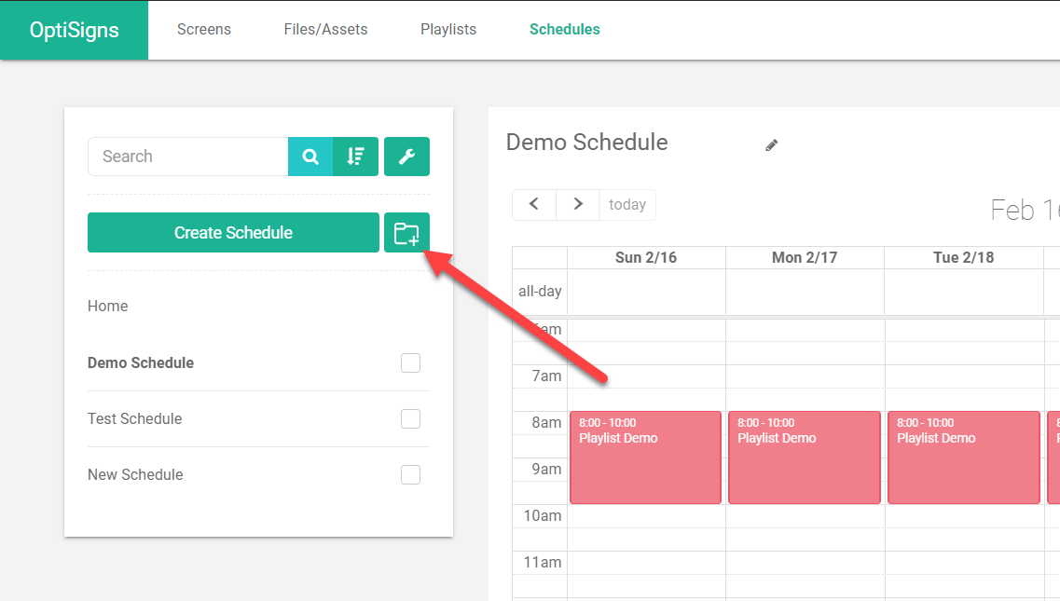Click the search magnifier icon
The image size is (1060, 601).
[310, 157]
